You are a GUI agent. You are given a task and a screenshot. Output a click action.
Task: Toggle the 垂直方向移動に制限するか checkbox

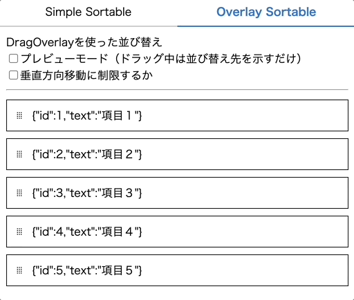(x=13, y=75)
